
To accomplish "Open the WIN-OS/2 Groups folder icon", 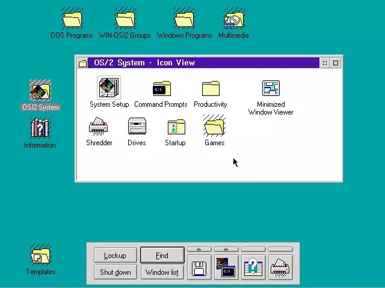I will (125, 19).
